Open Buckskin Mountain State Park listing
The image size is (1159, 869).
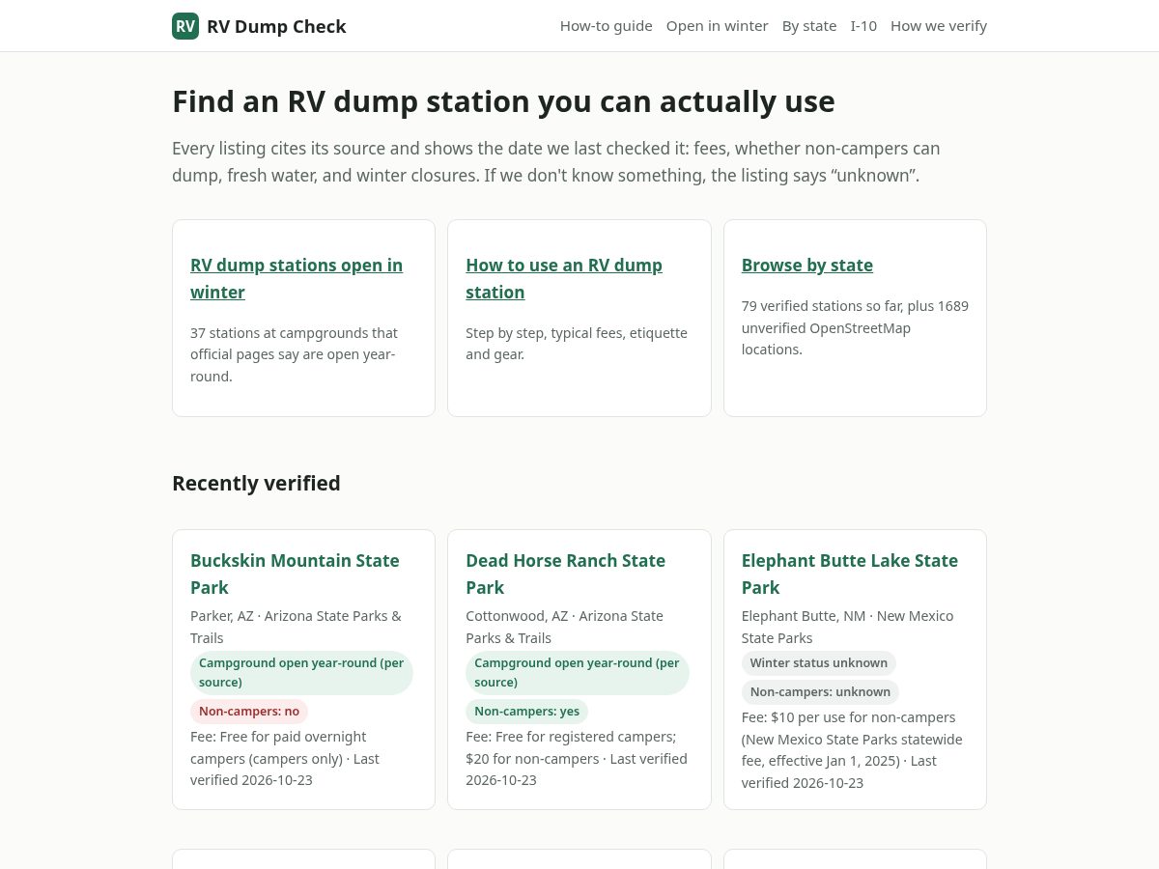pos(295,574)
